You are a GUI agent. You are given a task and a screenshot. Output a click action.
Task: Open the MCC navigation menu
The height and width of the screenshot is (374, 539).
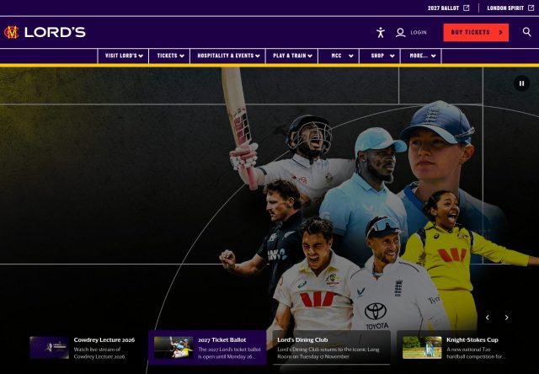(339, 56)
